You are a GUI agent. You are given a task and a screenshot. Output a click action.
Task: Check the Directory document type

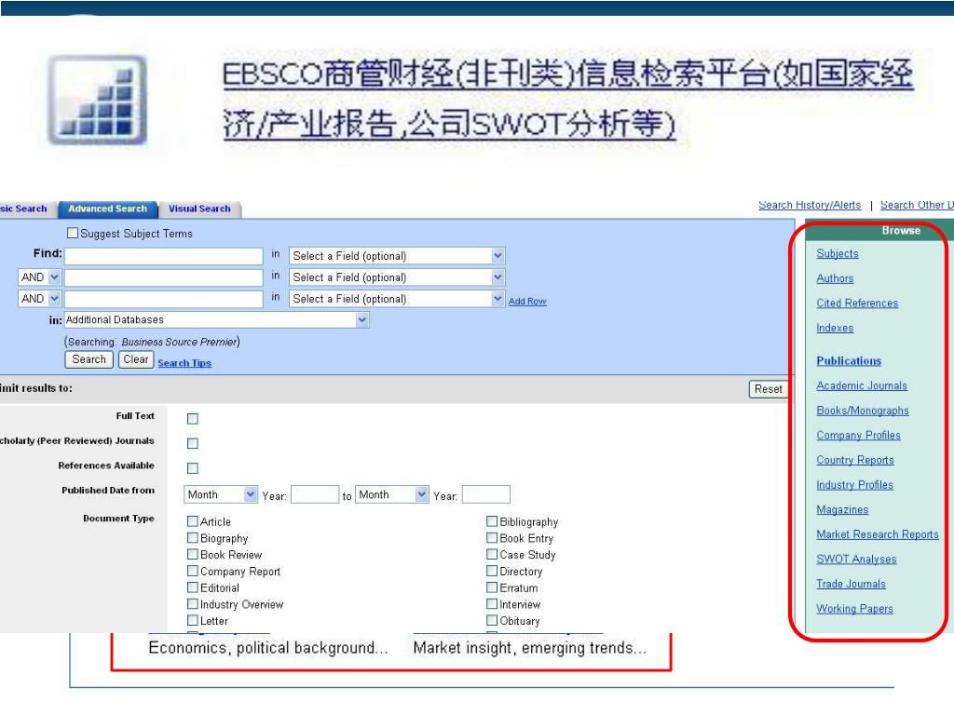(492, 571)
